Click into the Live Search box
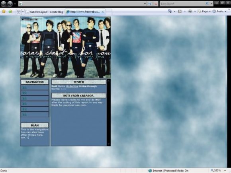The image size is (231, 173). (182, 4)
